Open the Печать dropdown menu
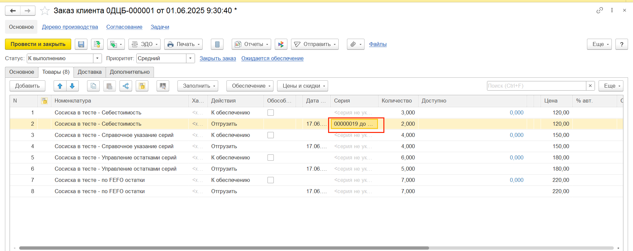This screenshot has height=251, width=633. 183,44
